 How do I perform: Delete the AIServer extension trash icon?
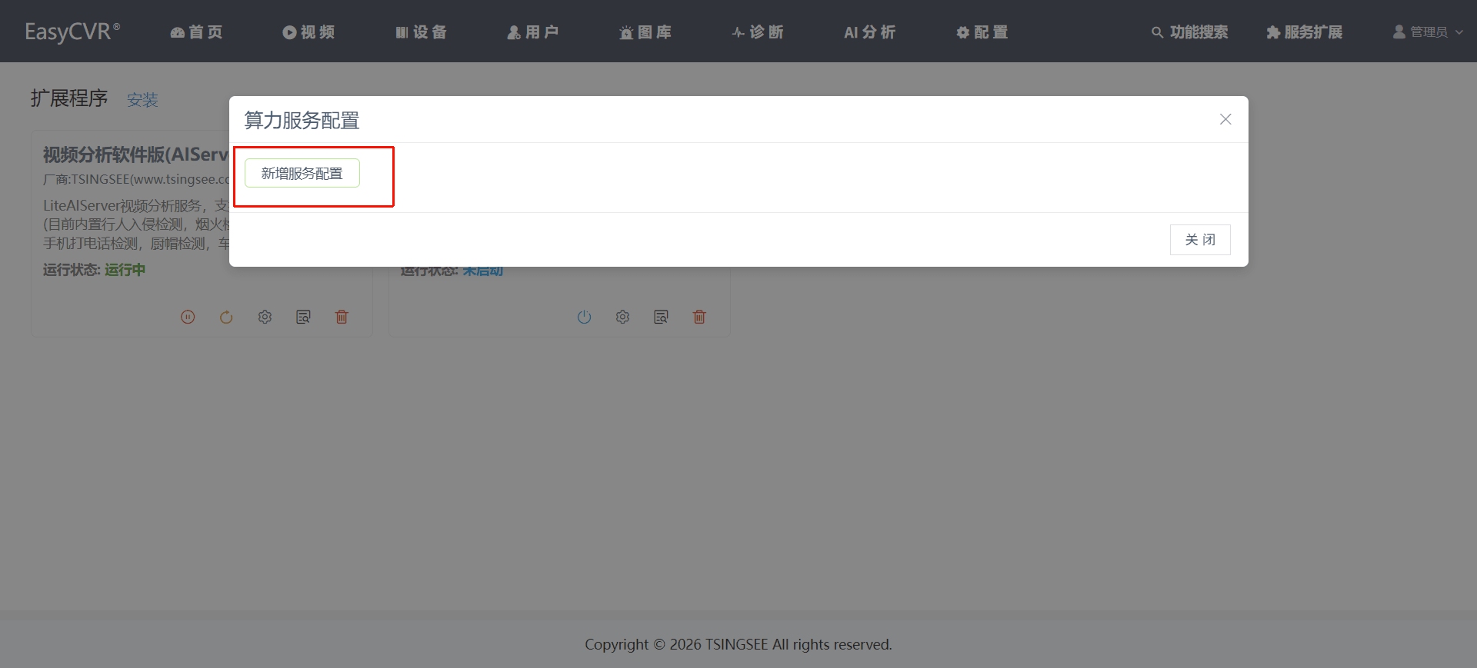coord(342,317)
